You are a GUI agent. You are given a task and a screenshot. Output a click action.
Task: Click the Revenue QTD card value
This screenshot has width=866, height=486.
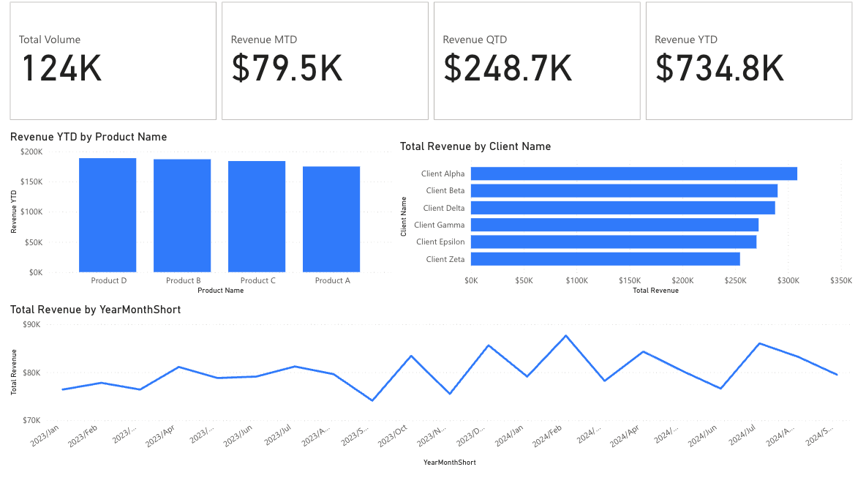click(508, 68)
